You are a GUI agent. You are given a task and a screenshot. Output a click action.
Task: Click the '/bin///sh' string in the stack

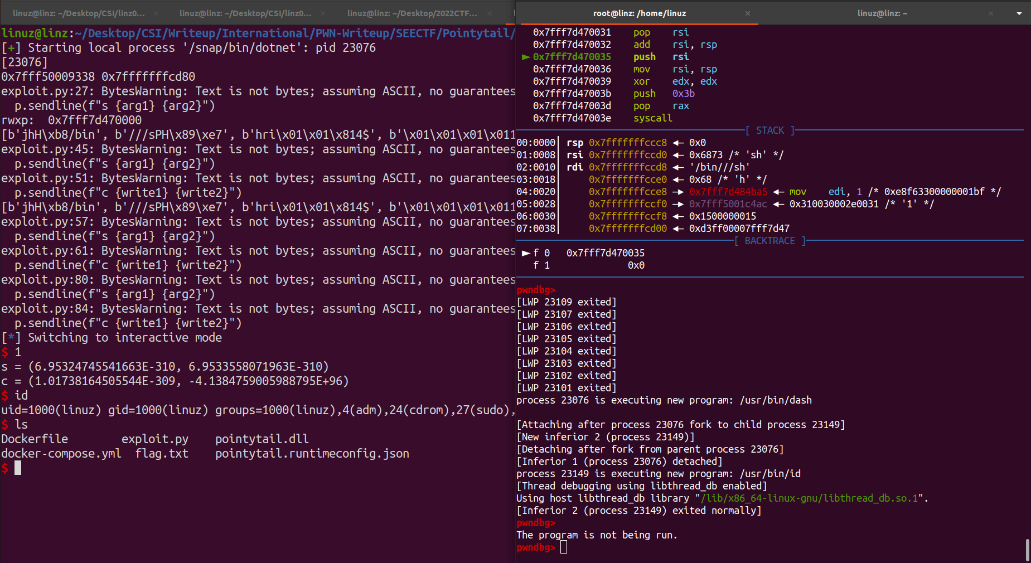(x=719, y=167)
